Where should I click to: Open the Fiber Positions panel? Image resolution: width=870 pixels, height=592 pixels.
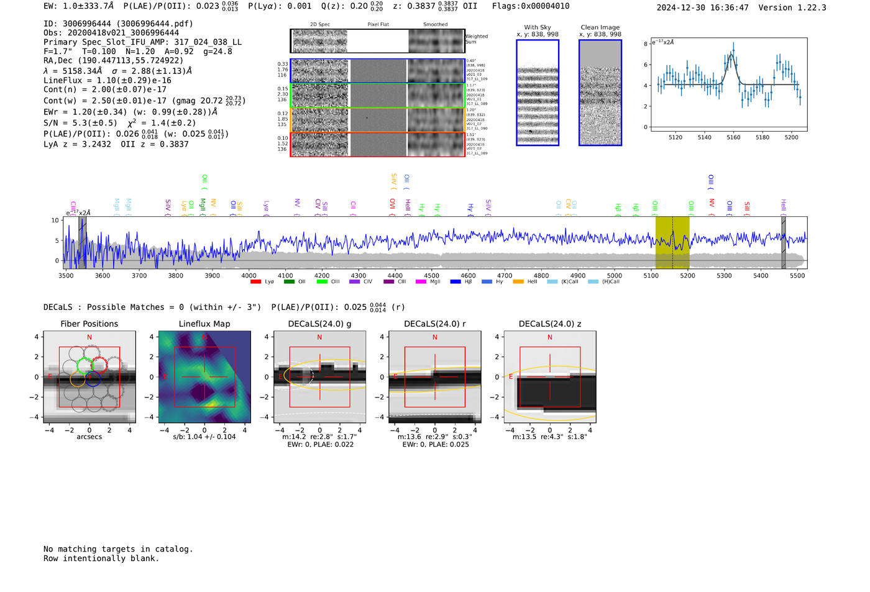(x=89, y=377)
